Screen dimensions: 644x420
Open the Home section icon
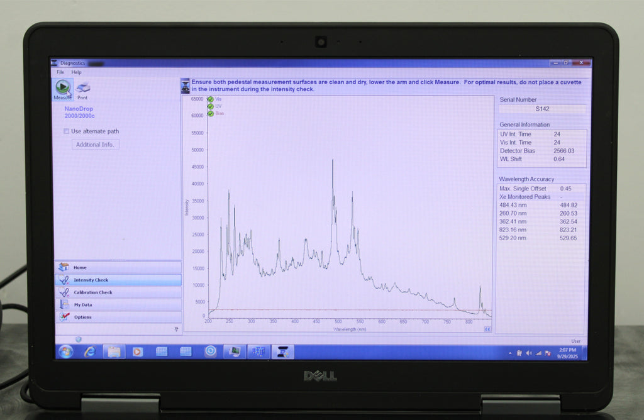[64, 267]
